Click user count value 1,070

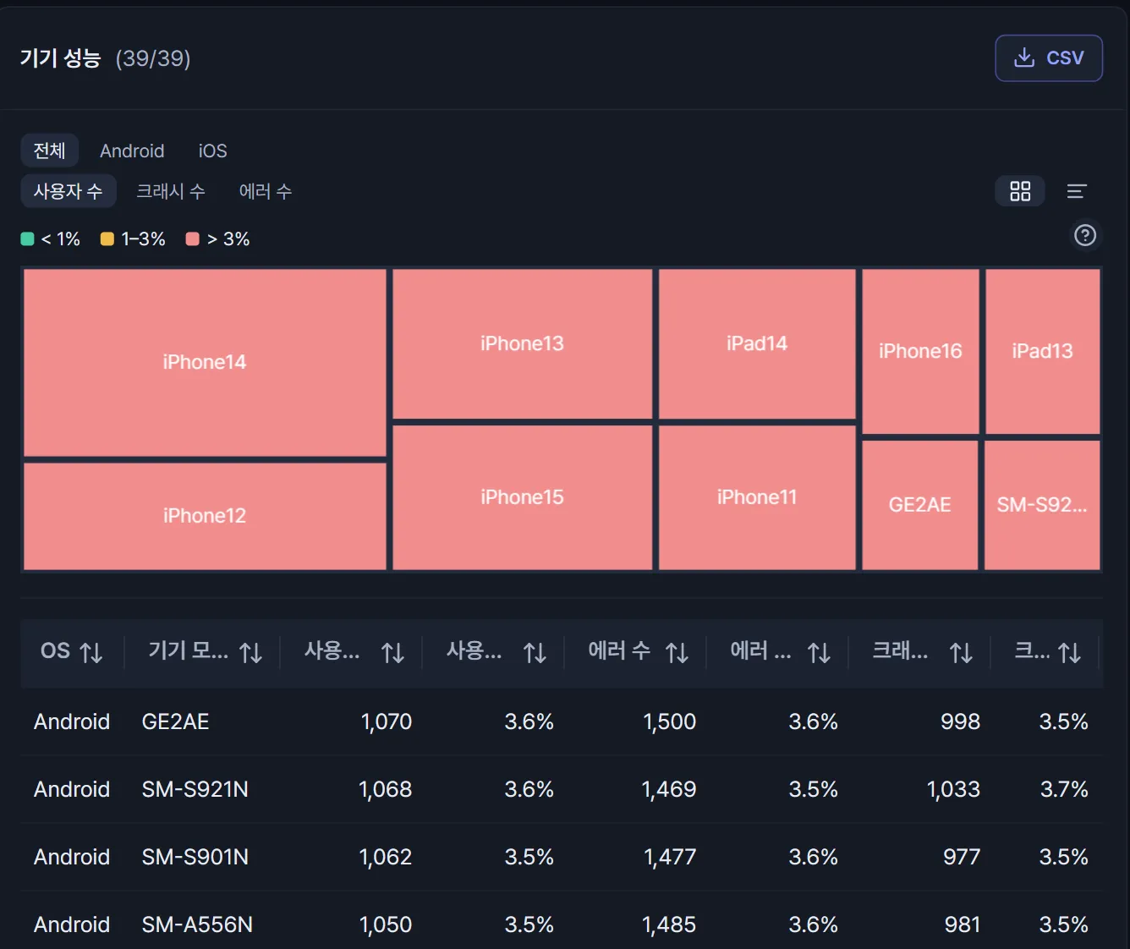point(386,721)
